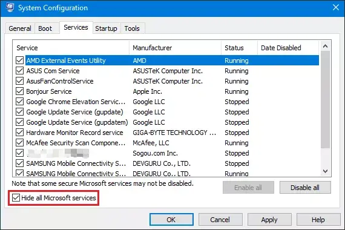Image resolution: width=345 pixels, height=230 pixels.
Task: Select the Services tab
Action: pos(76,27)
